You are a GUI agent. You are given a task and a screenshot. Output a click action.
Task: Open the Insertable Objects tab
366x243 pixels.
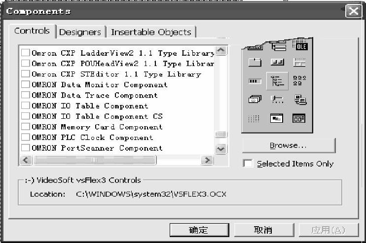(151, 32)
